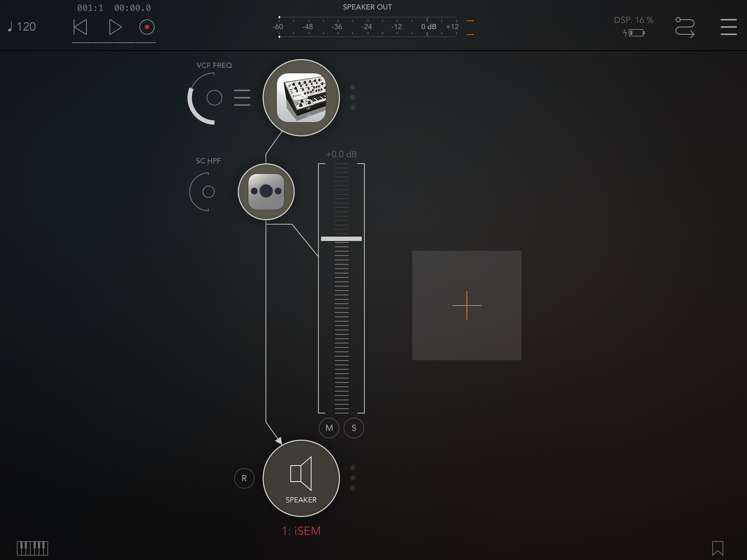The height and width of the screenshot is (560, 747).
Task: Mute the iSEM channel
Action: click(329, 428)
